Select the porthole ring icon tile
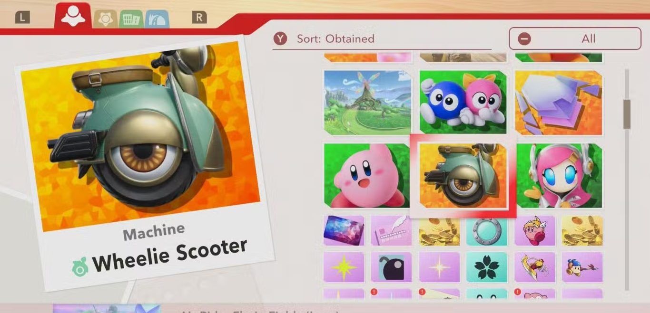Screen dimensions: 650x313 coord(487,231)
